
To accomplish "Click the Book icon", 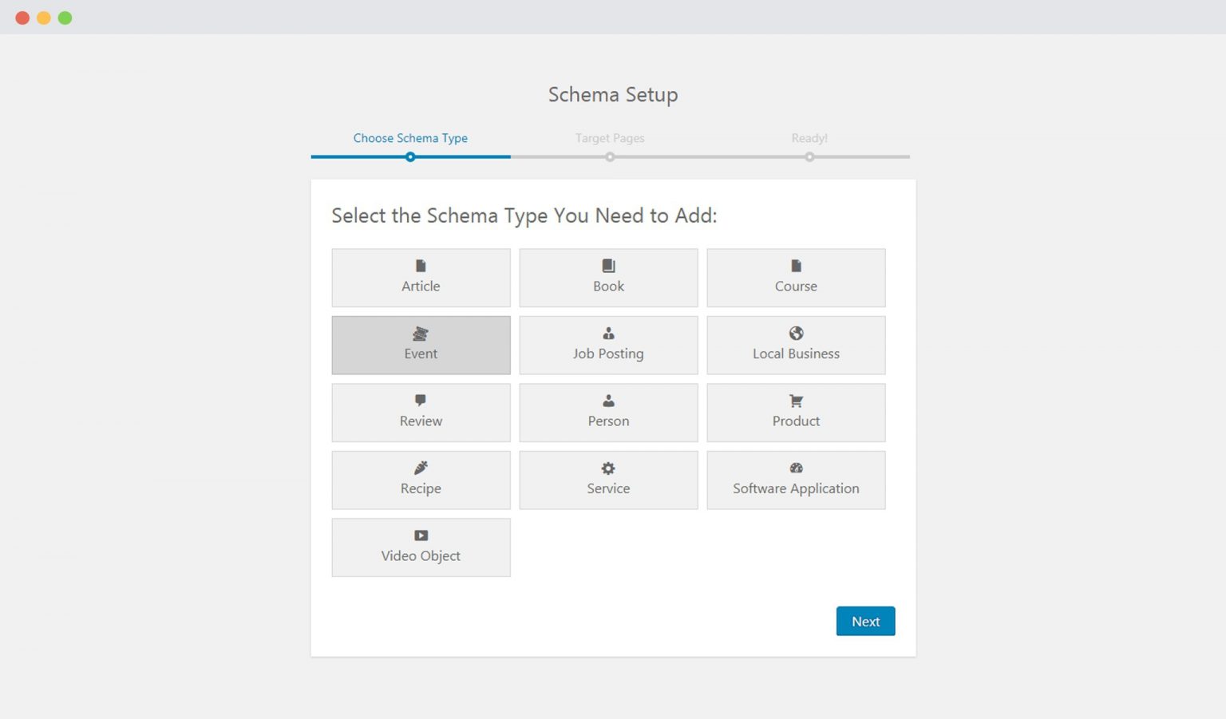I will pos(608,266).
